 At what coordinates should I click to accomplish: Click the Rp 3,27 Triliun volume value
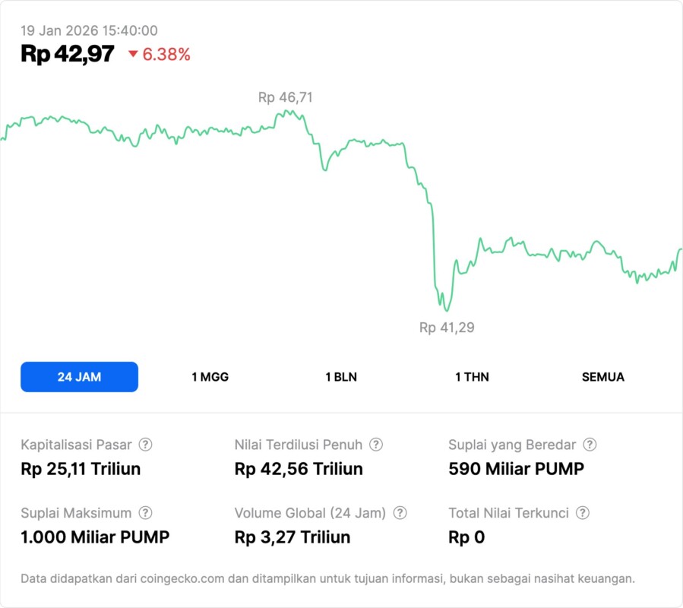tap(292, 537)
